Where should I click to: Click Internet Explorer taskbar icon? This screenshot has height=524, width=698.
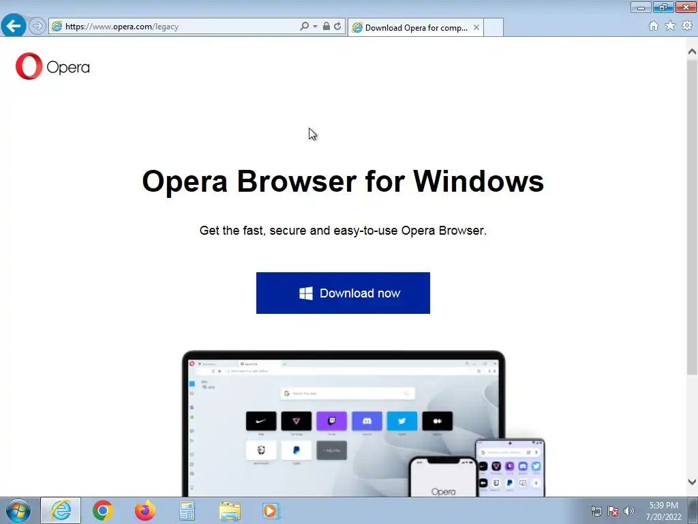[x=61, y=510]
